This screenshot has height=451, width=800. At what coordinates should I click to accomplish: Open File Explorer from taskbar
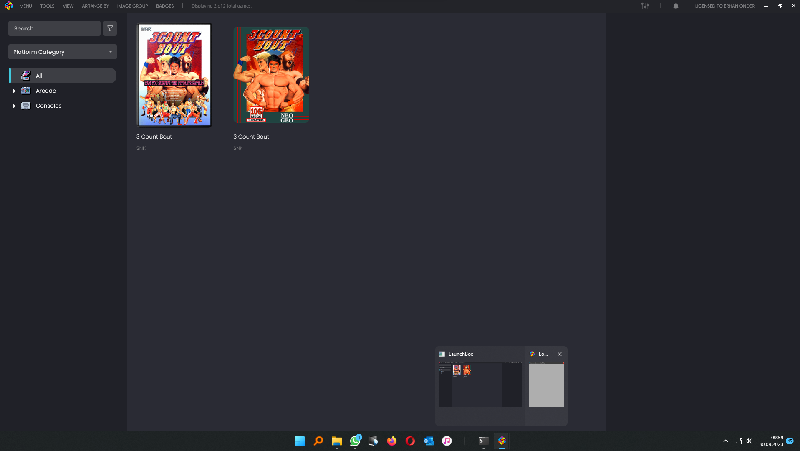(336, 441)
